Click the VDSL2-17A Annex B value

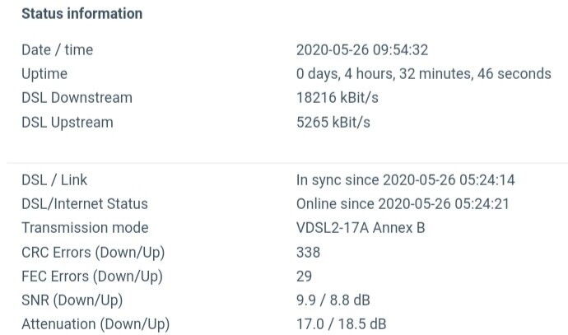(x=361, y=228)
